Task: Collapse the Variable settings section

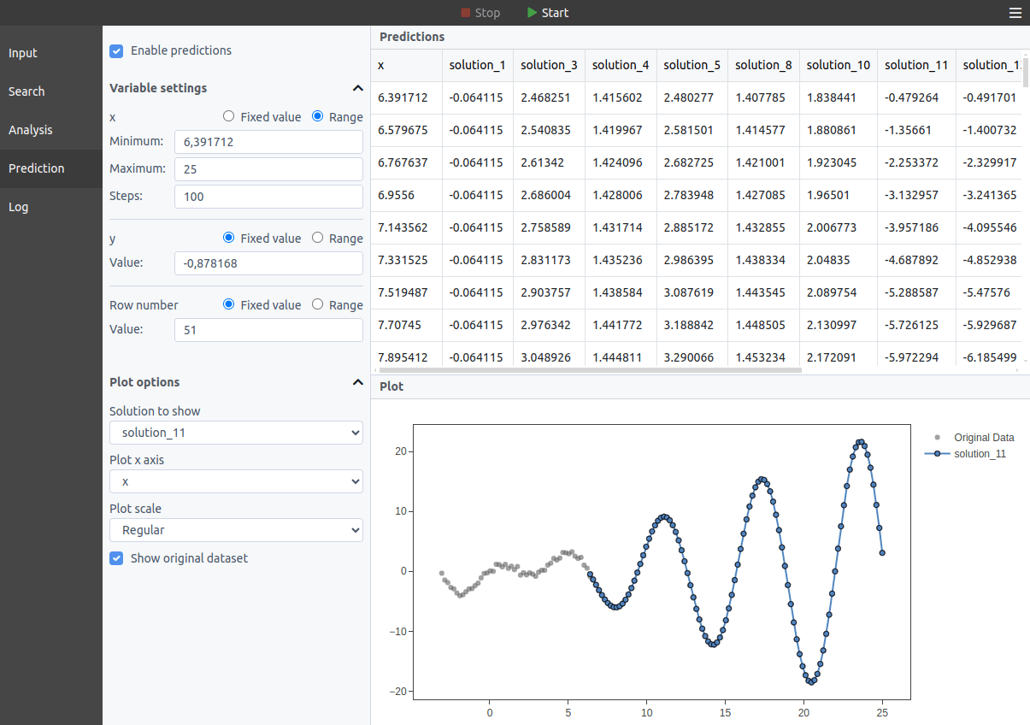Action: [357, 88]
